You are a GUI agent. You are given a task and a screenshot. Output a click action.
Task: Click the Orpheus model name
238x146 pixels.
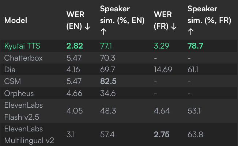19,93
